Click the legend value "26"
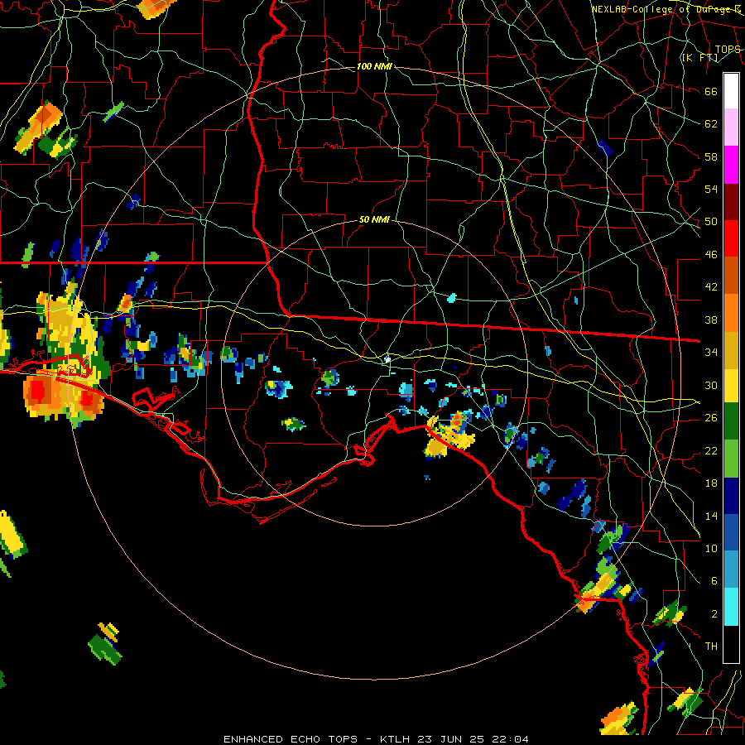The height and width of the screenshot is (745, 745). click(x=711, y=418)
